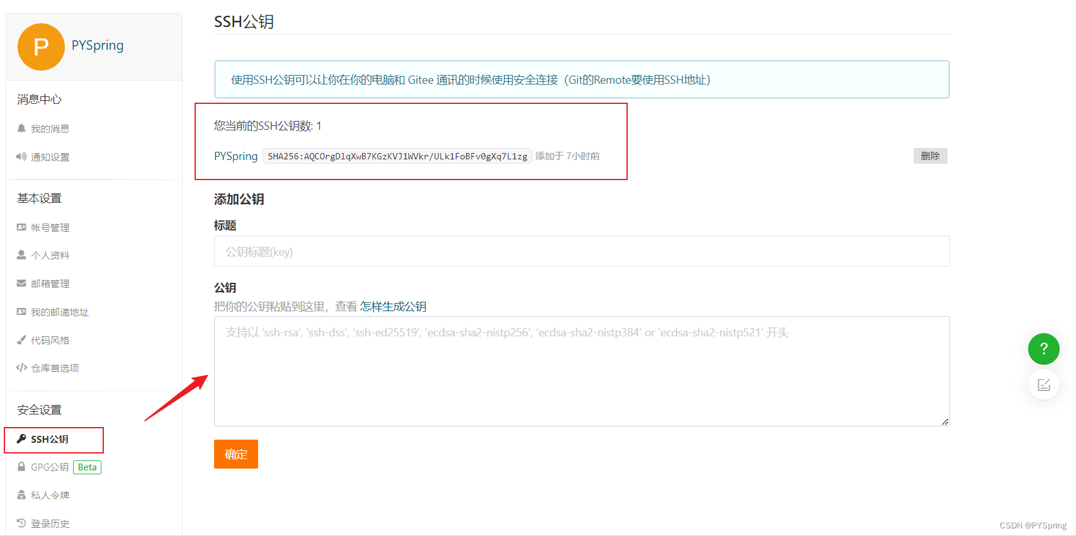This screenshot has height=536, width=1076.
Task: Click the SSH公钥 page title
Action: 244,21
